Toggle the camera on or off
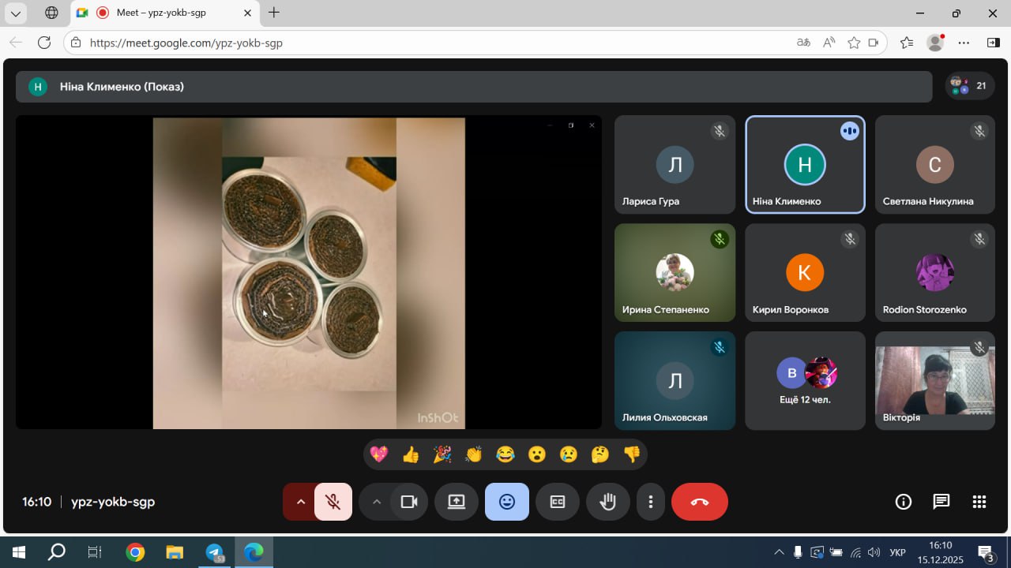Screen dimensions: 1011x568 [408, 502]
